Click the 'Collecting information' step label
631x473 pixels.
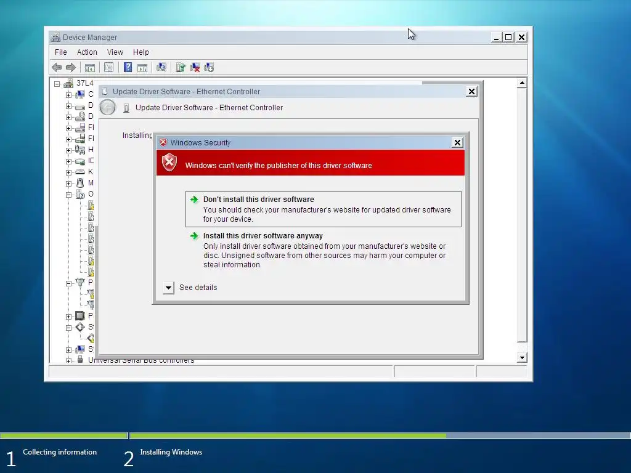pyautogui.click(x=60, y=452)
